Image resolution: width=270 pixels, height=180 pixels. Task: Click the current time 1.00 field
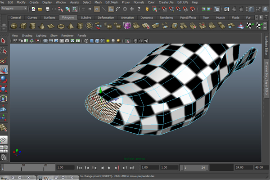[65, 167]
